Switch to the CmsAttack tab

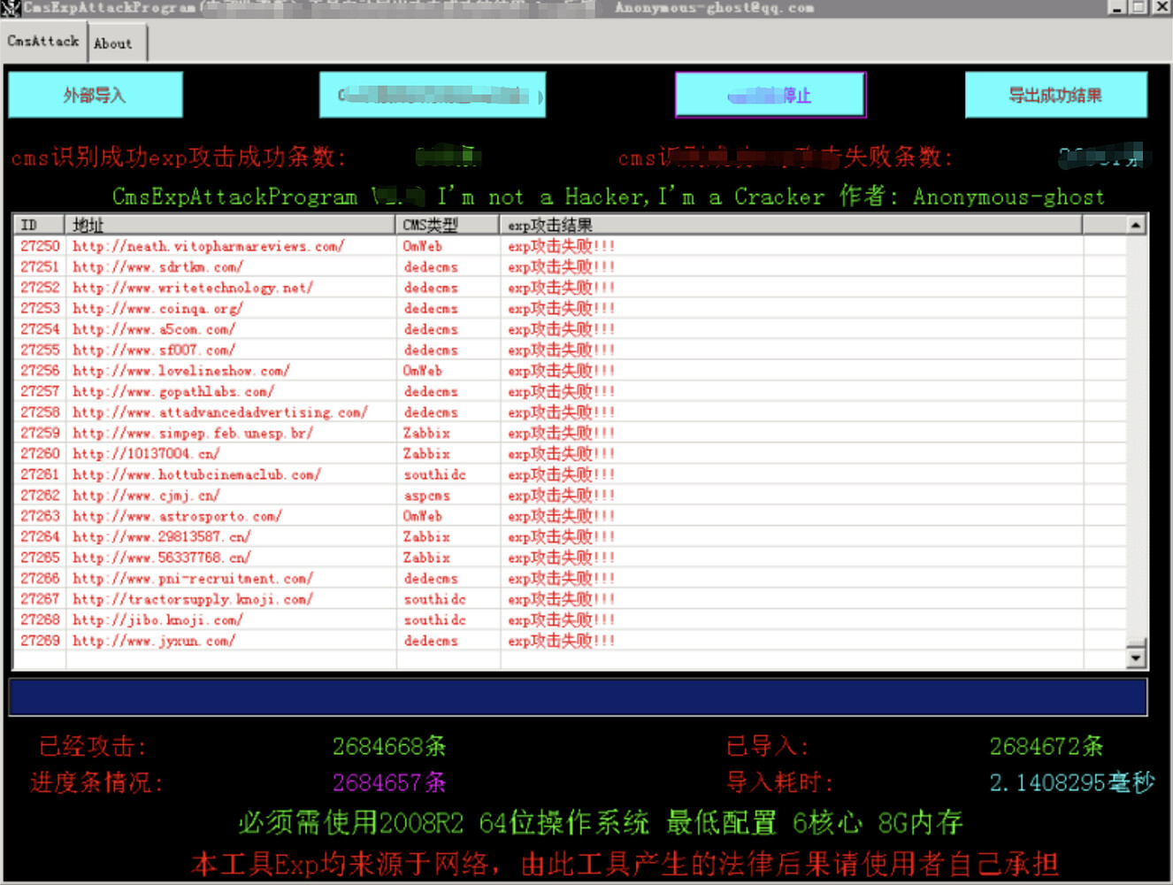pyautogui.click(x=43, y=42)
